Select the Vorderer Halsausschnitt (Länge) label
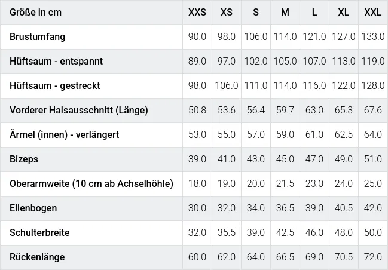Viewport: 388px width, 270px height. pos(79,110)
